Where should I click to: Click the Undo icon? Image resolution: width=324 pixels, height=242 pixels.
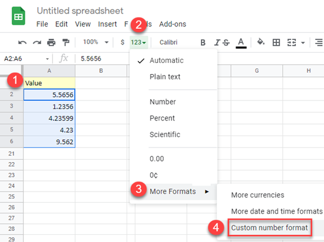[22, 43]
